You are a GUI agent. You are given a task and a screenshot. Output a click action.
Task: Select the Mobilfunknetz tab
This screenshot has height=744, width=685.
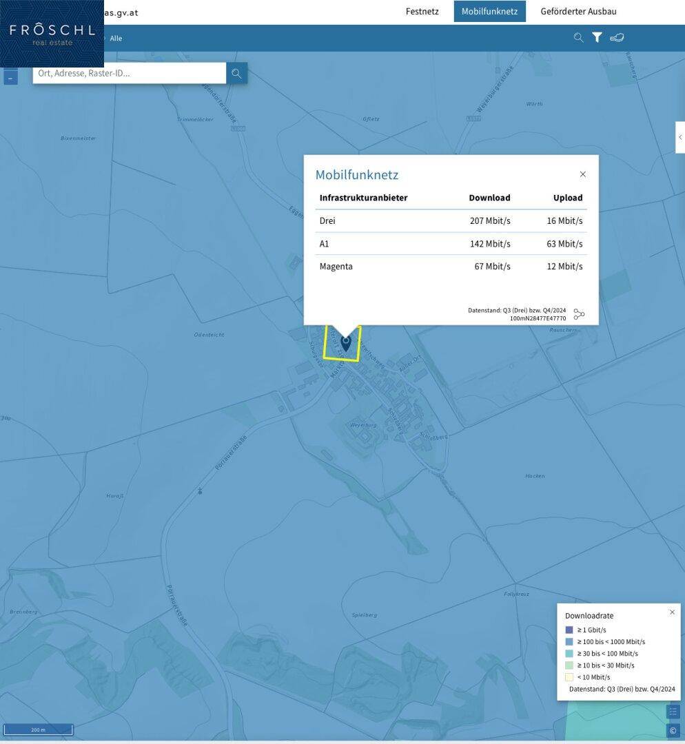coord(489,12)
